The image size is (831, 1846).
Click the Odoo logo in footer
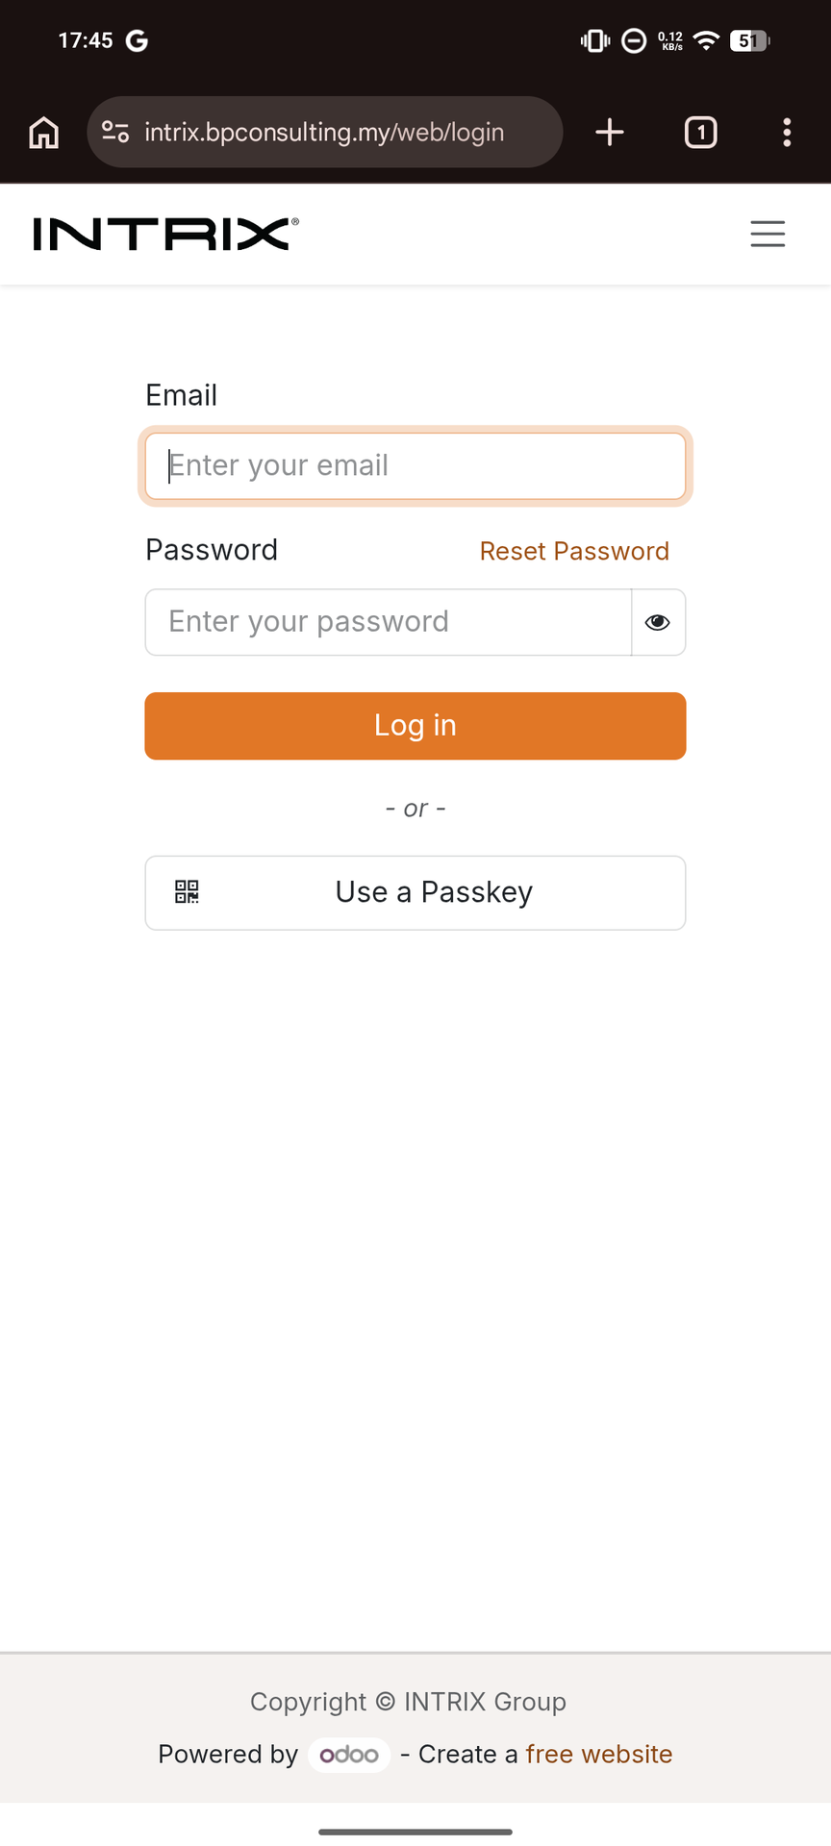(x=349, y=1755)
